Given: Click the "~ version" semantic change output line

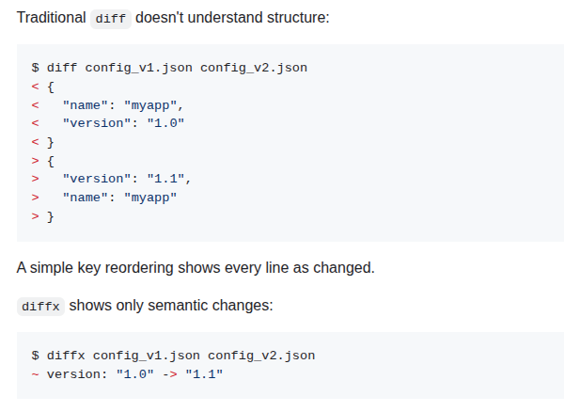Looking at the screenshot, I should [x=127, y=374].
